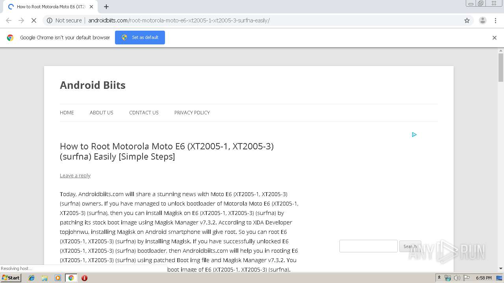Open the media player taskbar icon
This screenshot has width=504, height=283.
(58, 278)
